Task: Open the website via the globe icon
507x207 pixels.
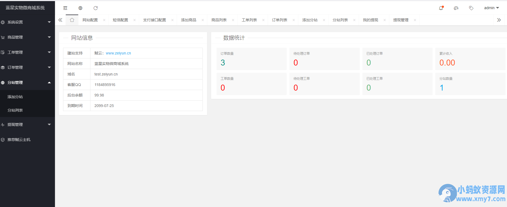Action: pos(80,8)
